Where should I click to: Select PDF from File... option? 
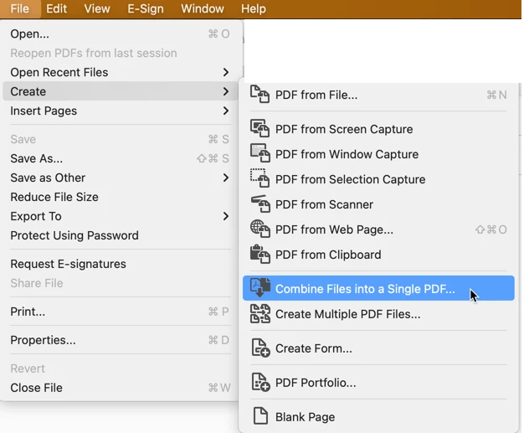coord(378,95)
